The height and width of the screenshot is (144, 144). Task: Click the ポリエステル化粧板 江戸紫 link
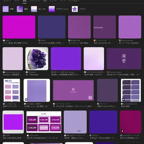tap(51, 43)
